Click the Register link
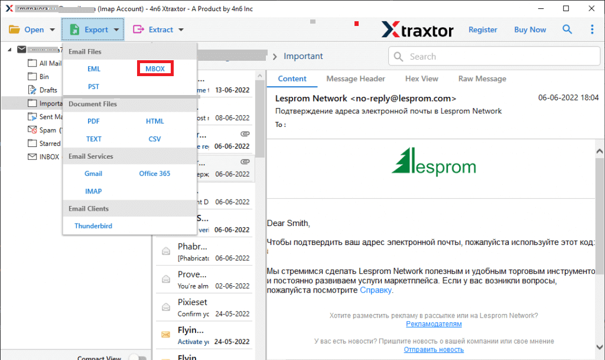This screenshot has height=360, width=605. pos(483,29)
